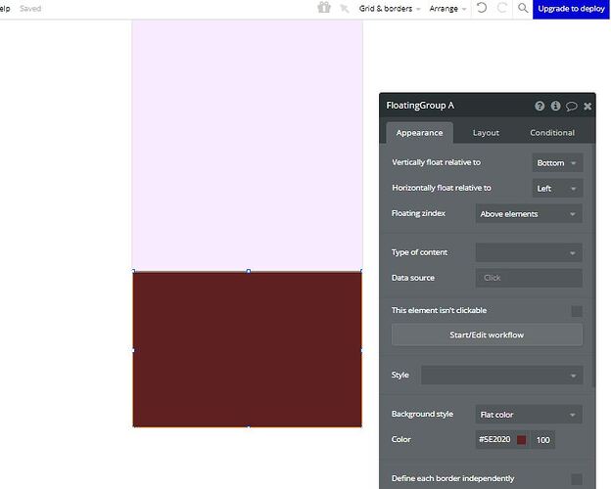Open the Arrange dropdown menu
The height and width of the screenshot is (489, 611).
click(447, 9)
